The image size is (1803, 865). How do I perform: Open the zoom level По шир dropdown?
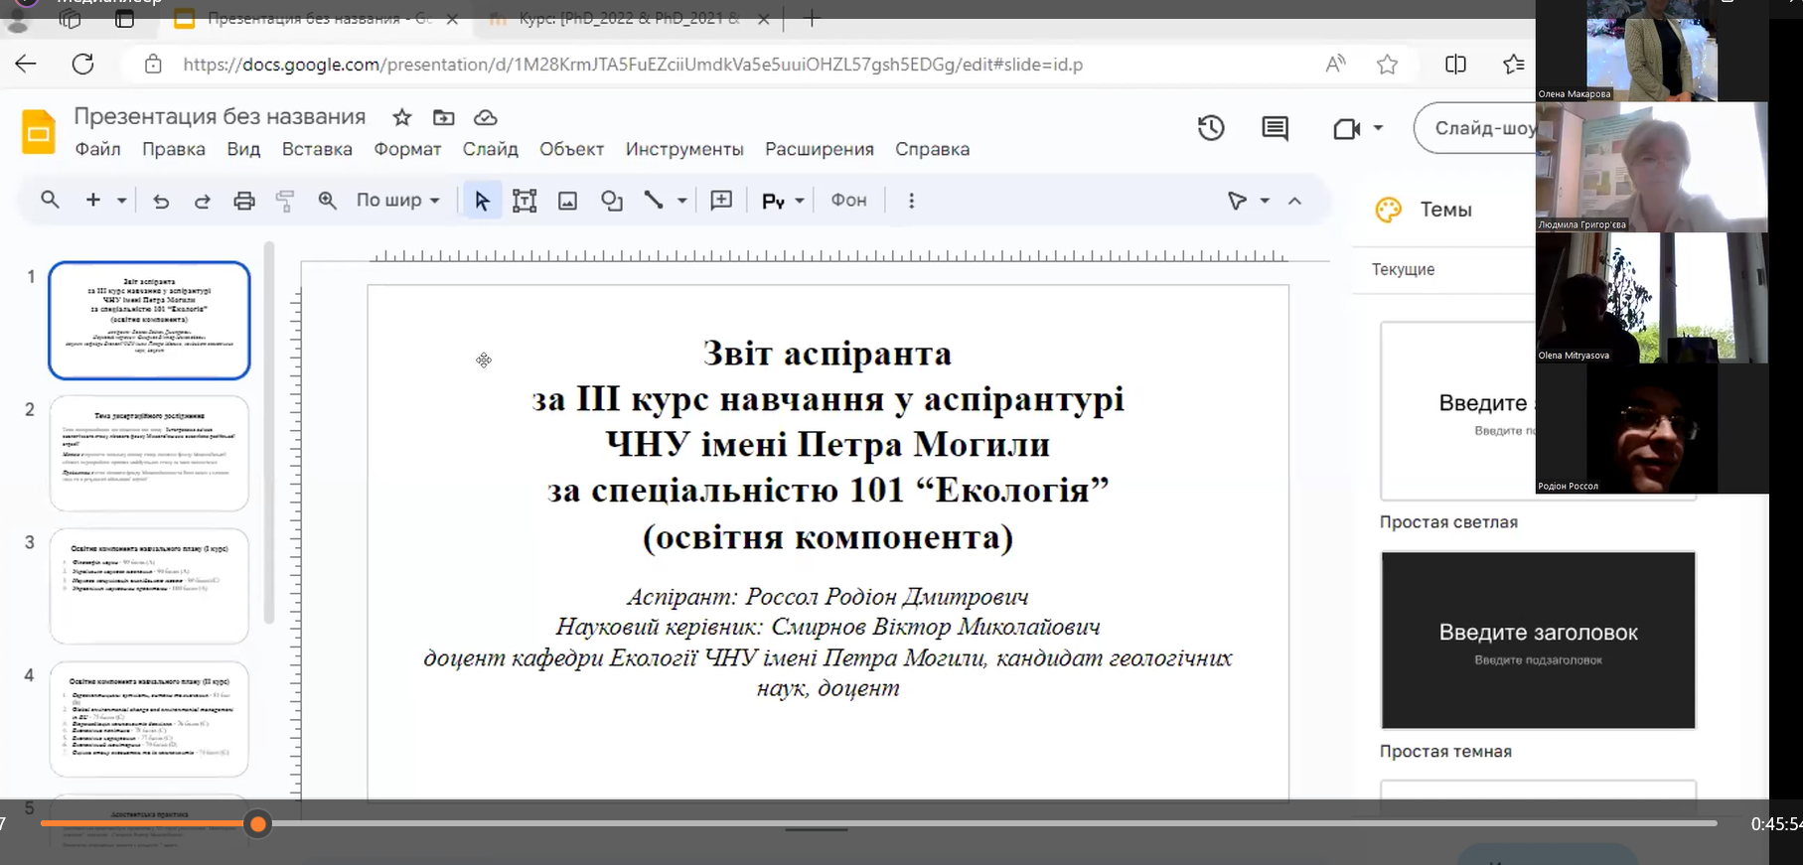[398, 201]
